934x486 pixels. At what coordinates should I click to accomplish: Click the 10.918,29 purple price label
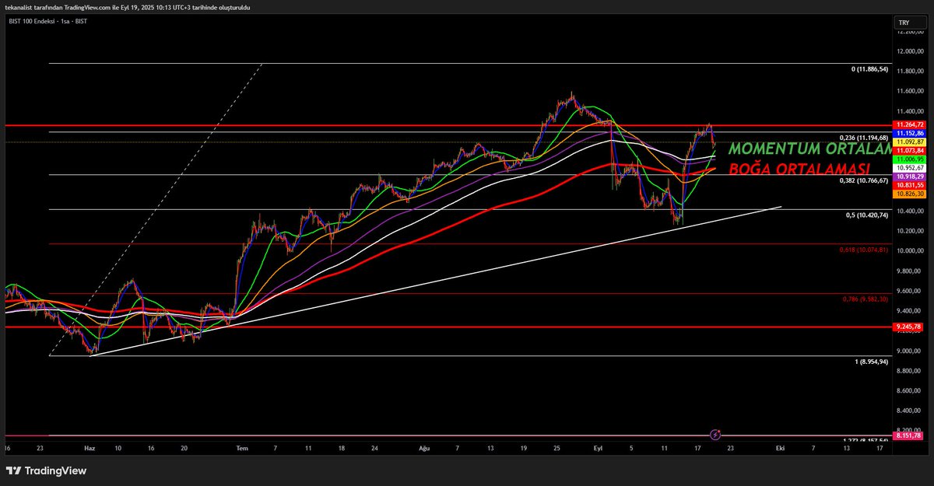[x=910, y=177]
